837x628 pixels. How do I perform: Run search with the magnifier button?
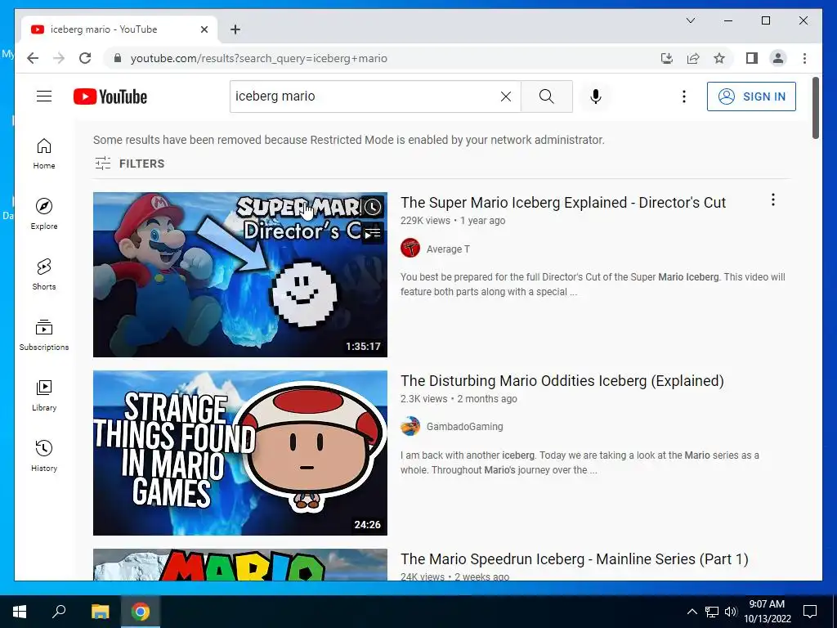click(x=547, y=96)
